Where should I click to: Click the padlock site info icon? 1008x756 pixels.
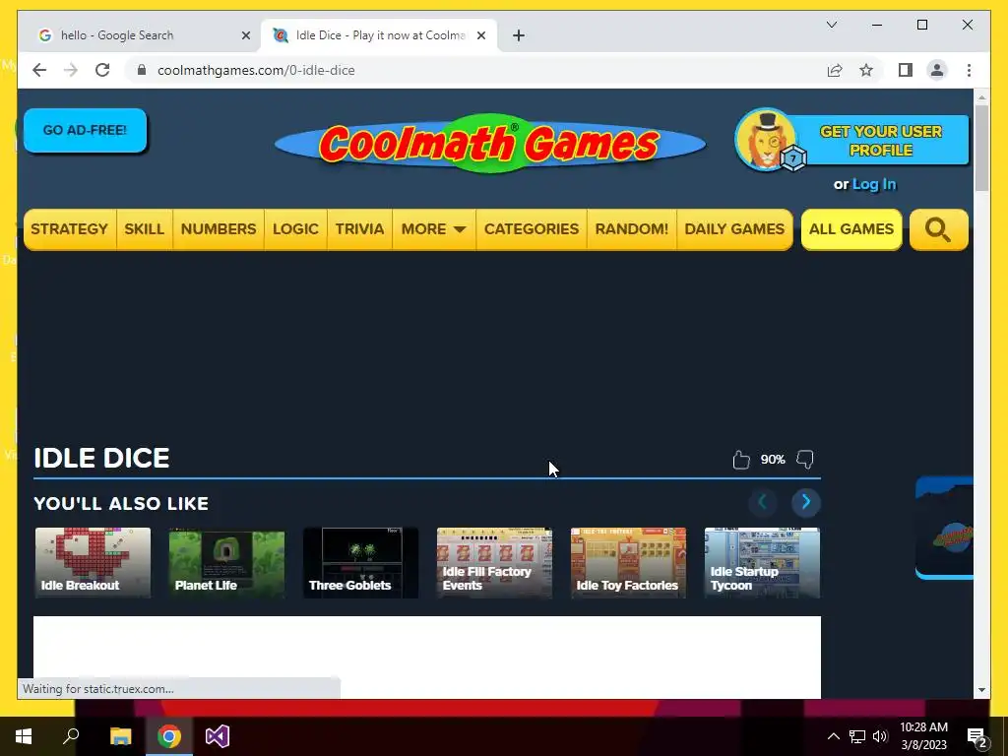pyautogui.click(x=142, y=70)
